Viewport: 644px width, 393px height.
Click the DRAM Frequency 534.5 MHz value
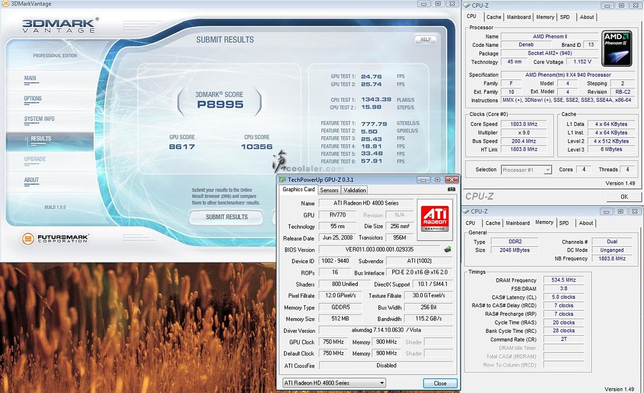click(x=563, y=280)
